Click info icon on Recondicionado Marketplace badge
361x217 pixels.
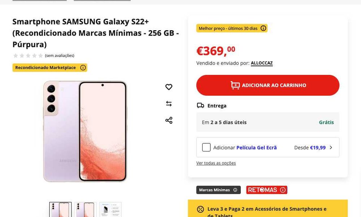(x=83, y=68)
